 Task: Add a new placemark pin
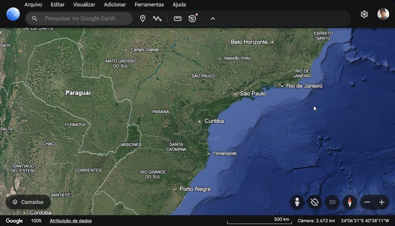143,18
